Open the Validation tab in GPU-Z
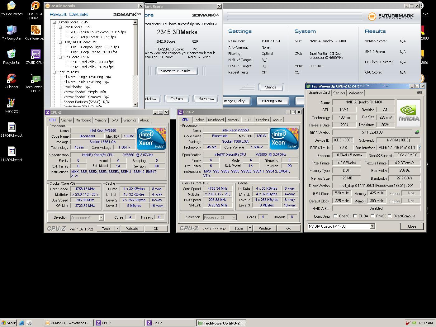Image resolution: width=436 pixels, height=327 pixels. point(356,93)
